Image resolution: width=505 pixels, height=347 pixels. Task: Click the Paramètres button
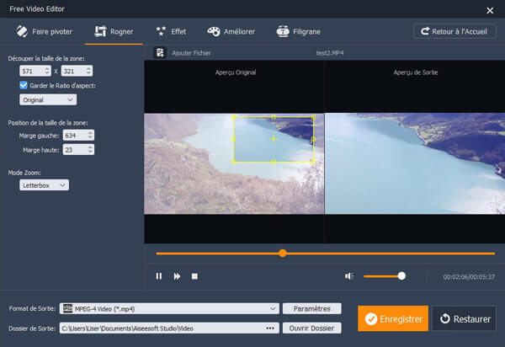click(311, 308)
